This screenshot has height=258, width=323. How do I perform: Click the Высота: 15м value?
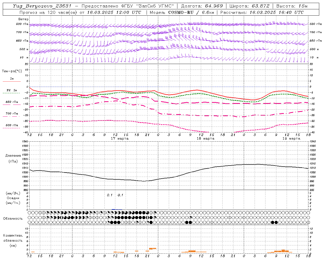coord(292,6)
